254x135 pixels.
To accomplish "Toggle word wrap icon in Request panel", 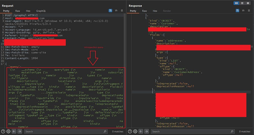I will coord(110,10).
